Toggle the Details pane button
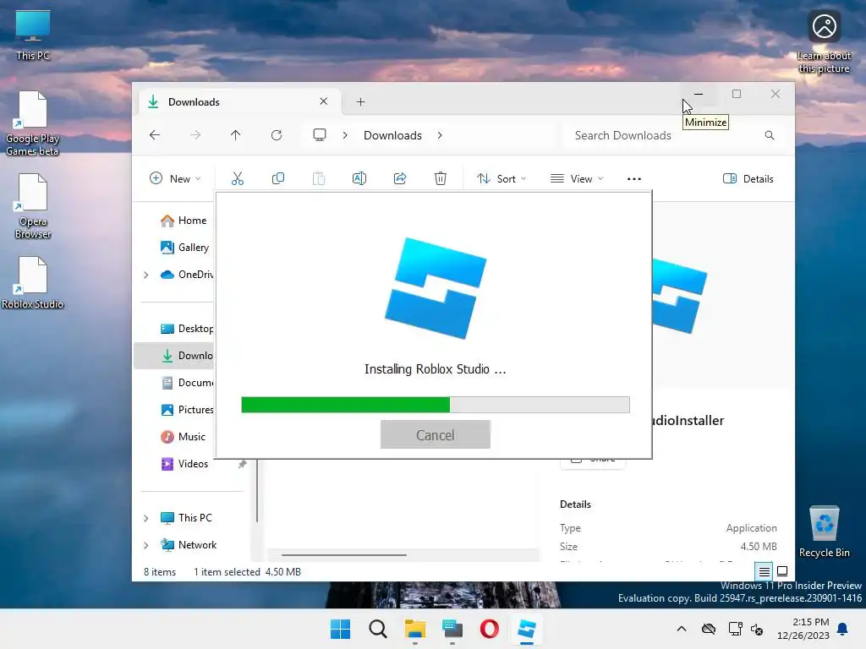The width and height of the screenshot is (866, 649). [748, 178]
